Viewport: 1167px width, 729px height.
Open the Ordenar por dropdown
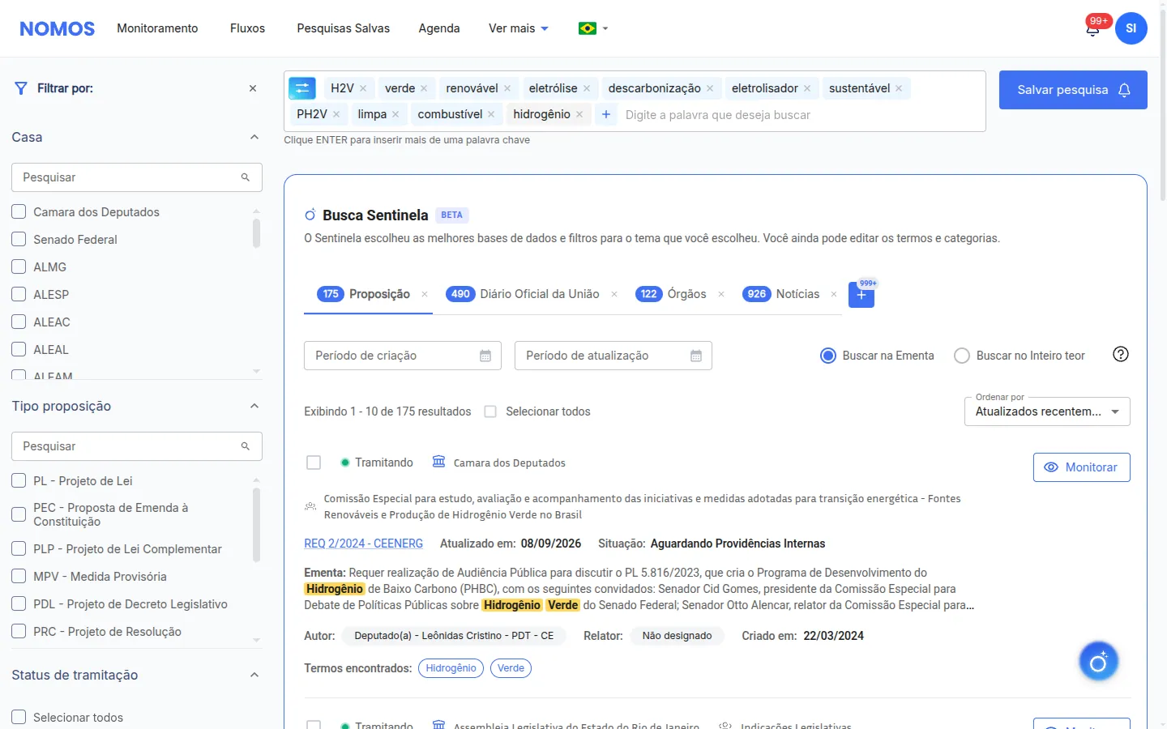click(x=1047, y=411)
